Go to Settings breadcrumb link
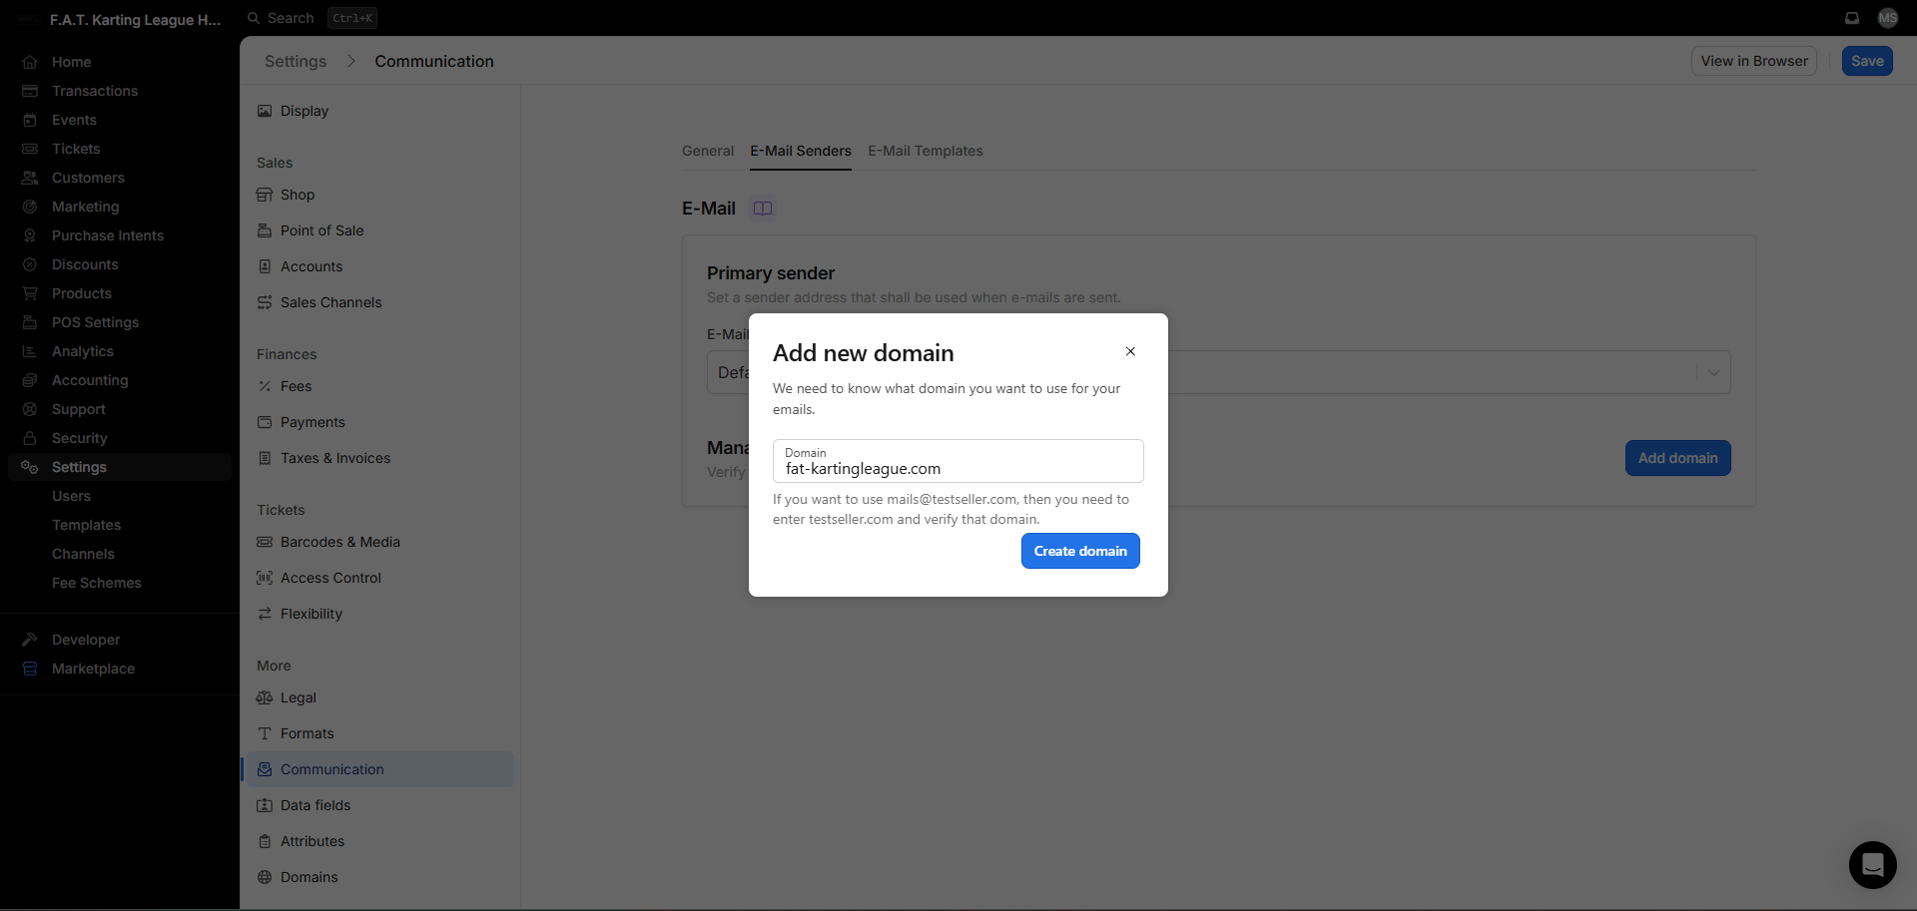This screenshot has height=911, width=1917. [x=296, y=61]
